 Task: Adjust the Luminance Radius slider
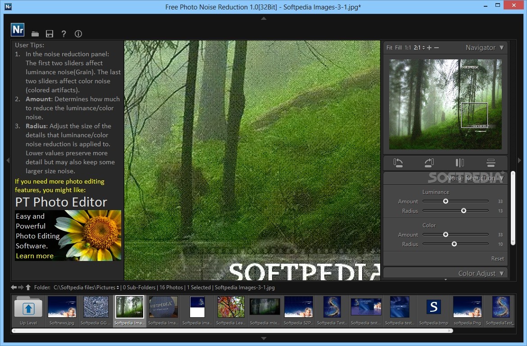(455, 211)
